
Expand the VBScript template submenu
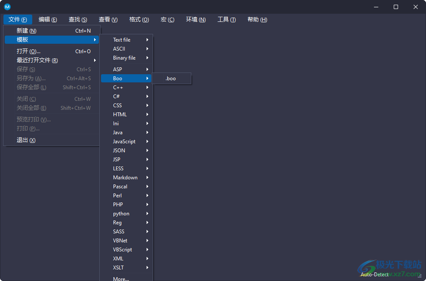(x=126, y=250)
